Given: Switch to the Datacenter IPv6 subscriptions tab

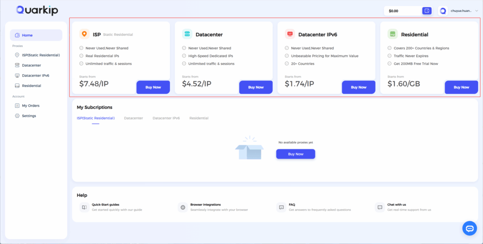Looking at the screenshot, I should 166,118.
